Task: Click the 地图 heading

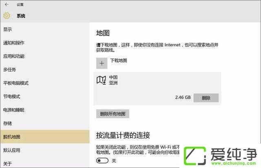Action: coord(103,33)
